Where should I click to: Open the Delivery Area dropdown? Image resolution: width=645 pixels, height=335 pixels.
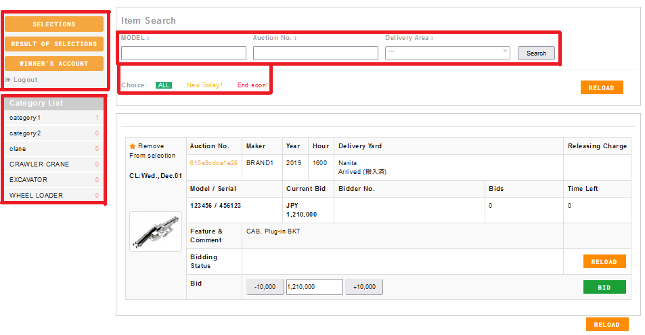[x=447, y=53]
